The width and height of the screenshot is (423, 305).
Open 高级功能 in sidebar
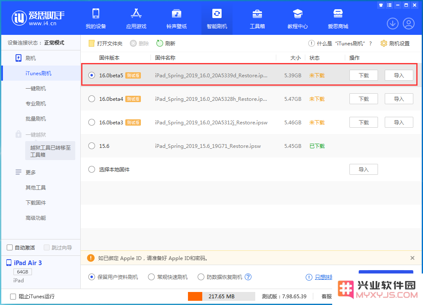click(36, 218)
